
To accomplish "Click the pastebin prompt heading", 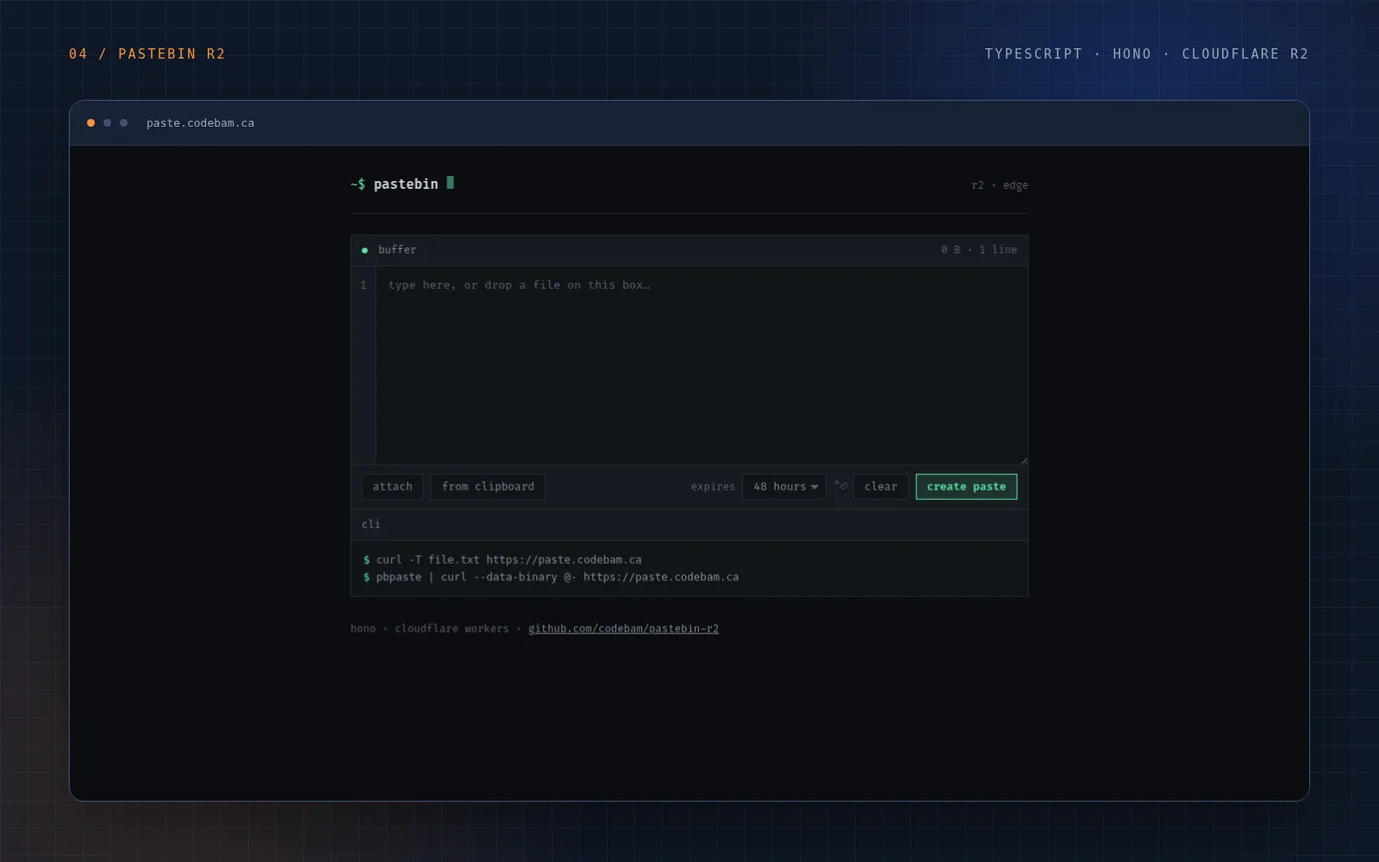I will tap(402, 184).
